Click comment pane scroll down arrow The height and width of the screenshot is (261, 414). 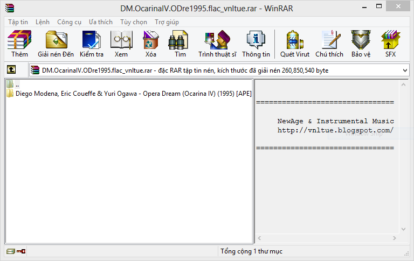(x=403, y=229)
